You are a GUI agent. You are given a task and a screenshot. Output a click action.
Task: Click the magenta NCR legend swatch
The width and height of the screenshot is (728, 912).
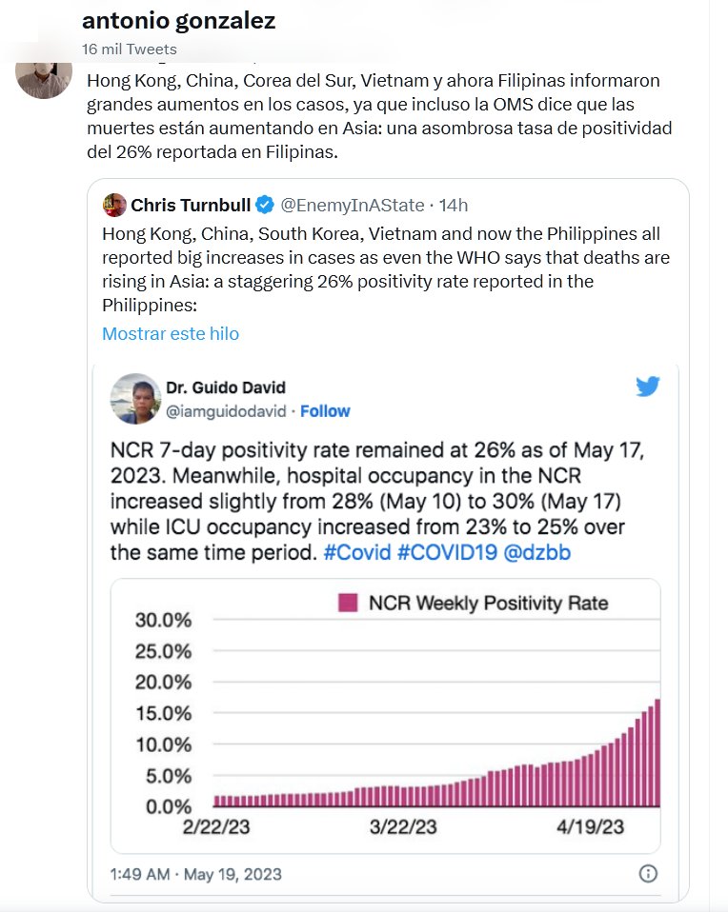pyautogui.click(x=349, y=603)
